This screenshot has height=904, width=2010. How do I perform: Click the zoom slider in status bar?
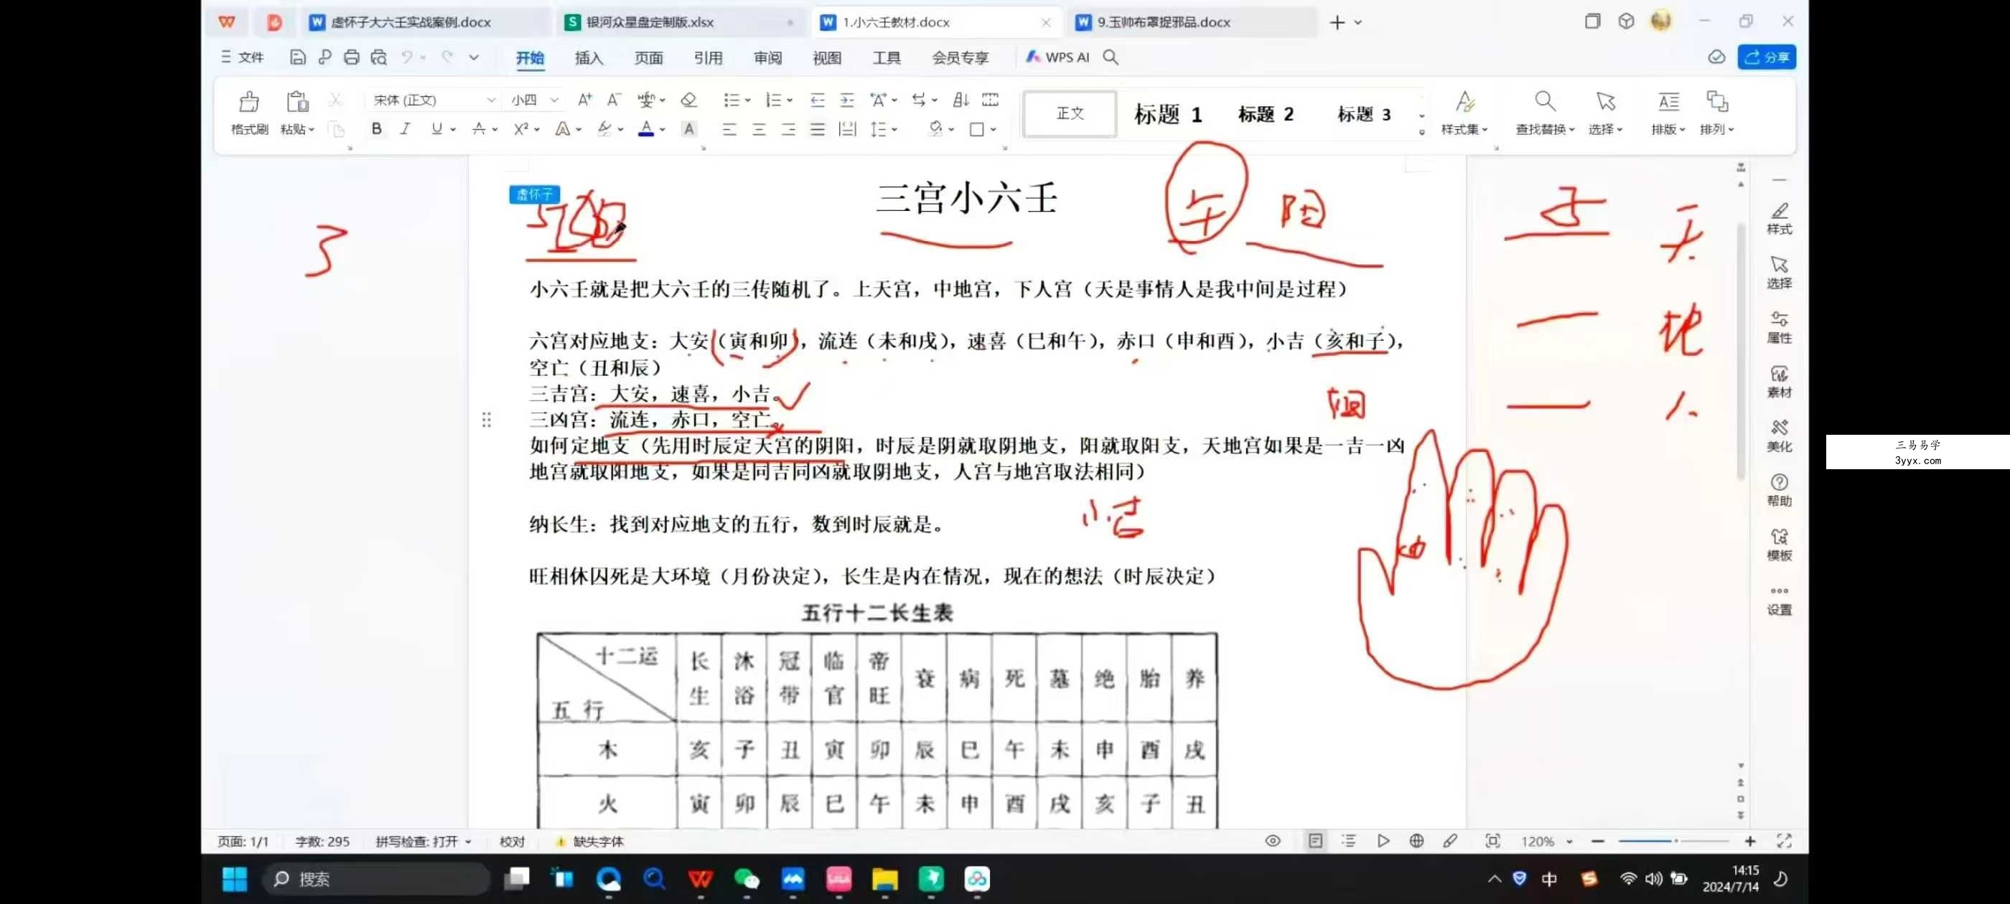tap(1674, 841)
